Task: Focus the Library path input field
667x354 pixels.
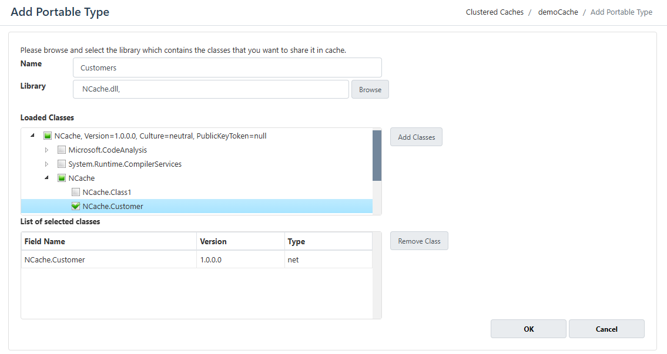Action: 210,89
